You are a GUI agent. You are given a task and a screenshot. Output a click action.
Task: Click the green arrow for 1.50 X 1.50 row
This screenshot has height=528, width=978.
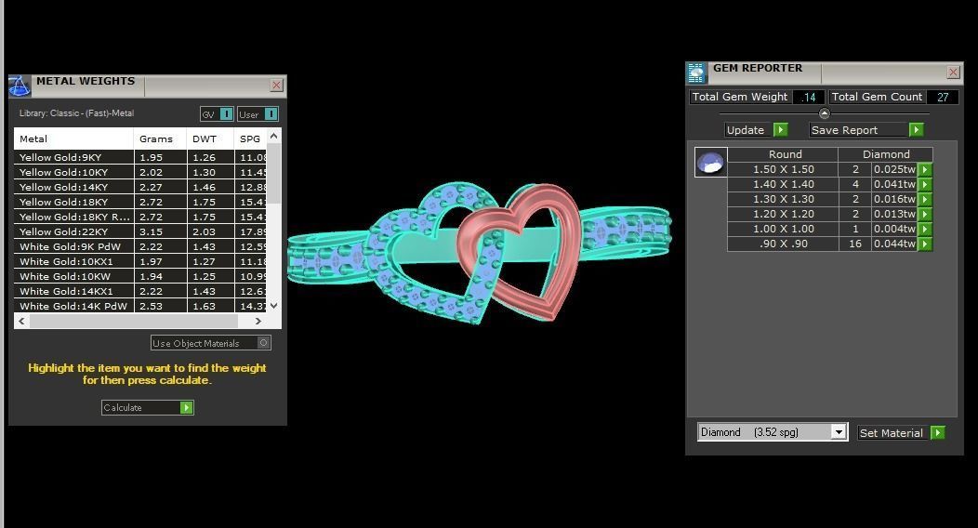(x=926, y=169)
